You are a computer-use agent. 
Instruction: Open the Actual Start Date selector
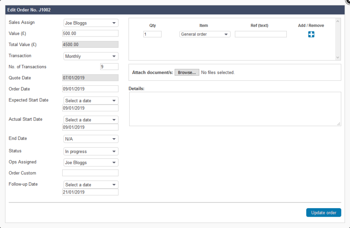pyautogui.click(x=90, y=119)
